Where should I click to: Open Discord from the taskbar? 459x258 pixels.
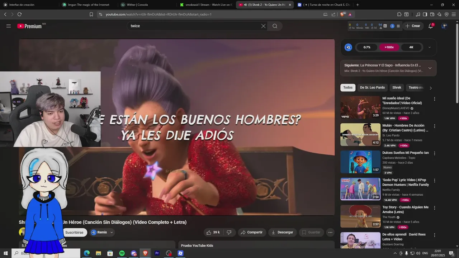click(x=133, y=253)
